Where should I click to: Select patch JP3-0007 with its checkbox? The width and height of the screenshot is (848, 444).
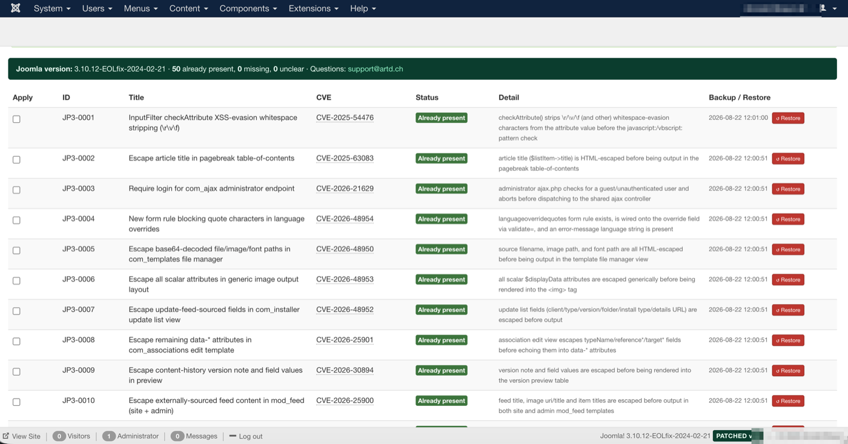tap(16, 311)
